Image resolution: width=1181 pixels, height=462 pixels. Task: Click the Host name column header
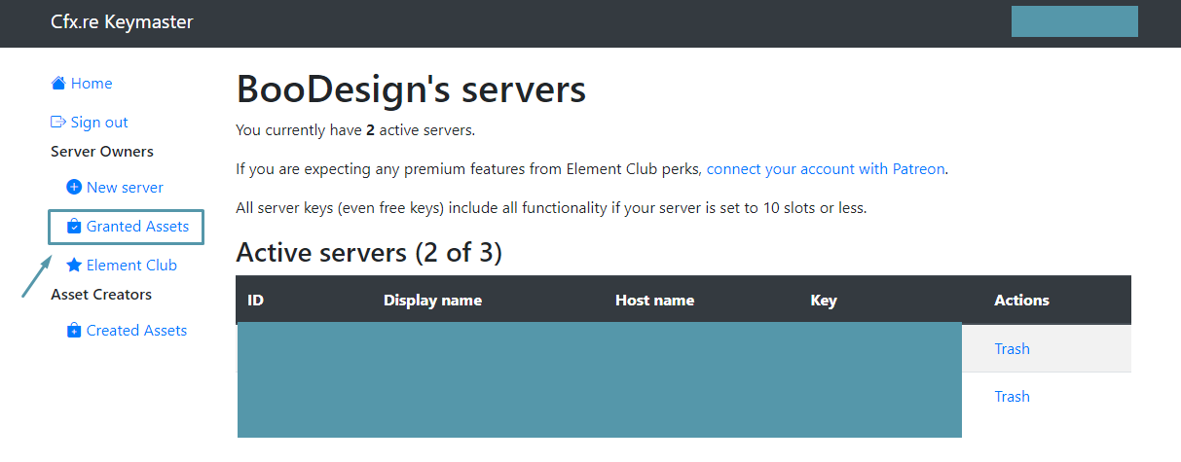pos(654,300)
